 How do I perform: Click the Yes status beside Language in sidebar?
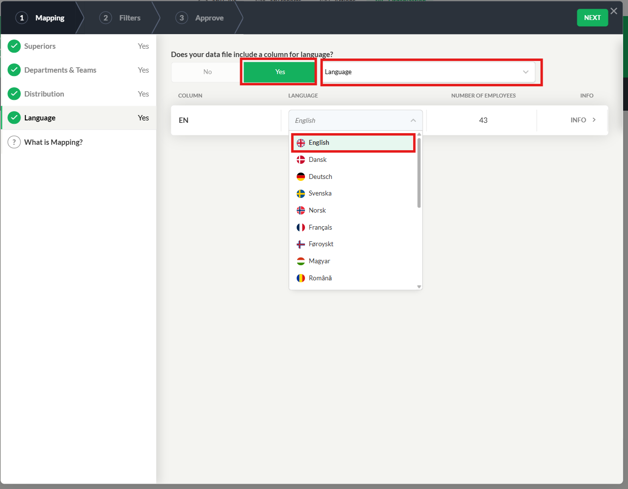pyautogui.click(x=143, y=117)
